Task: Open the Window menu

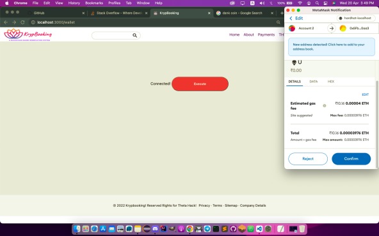Action: click(143, 3)
